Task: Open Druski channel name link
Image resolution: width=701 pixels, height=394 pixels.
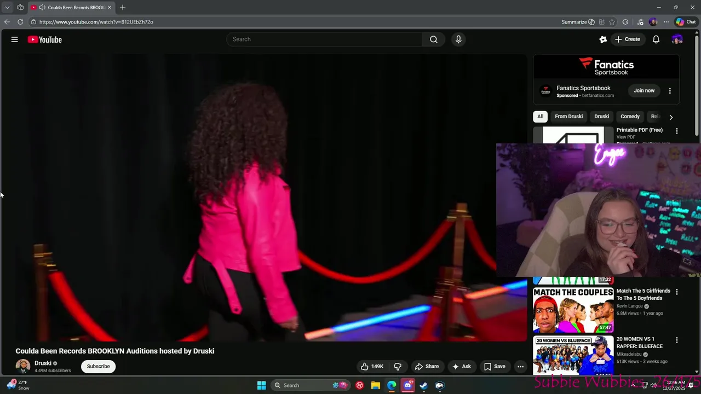Action: click(43, 363)
